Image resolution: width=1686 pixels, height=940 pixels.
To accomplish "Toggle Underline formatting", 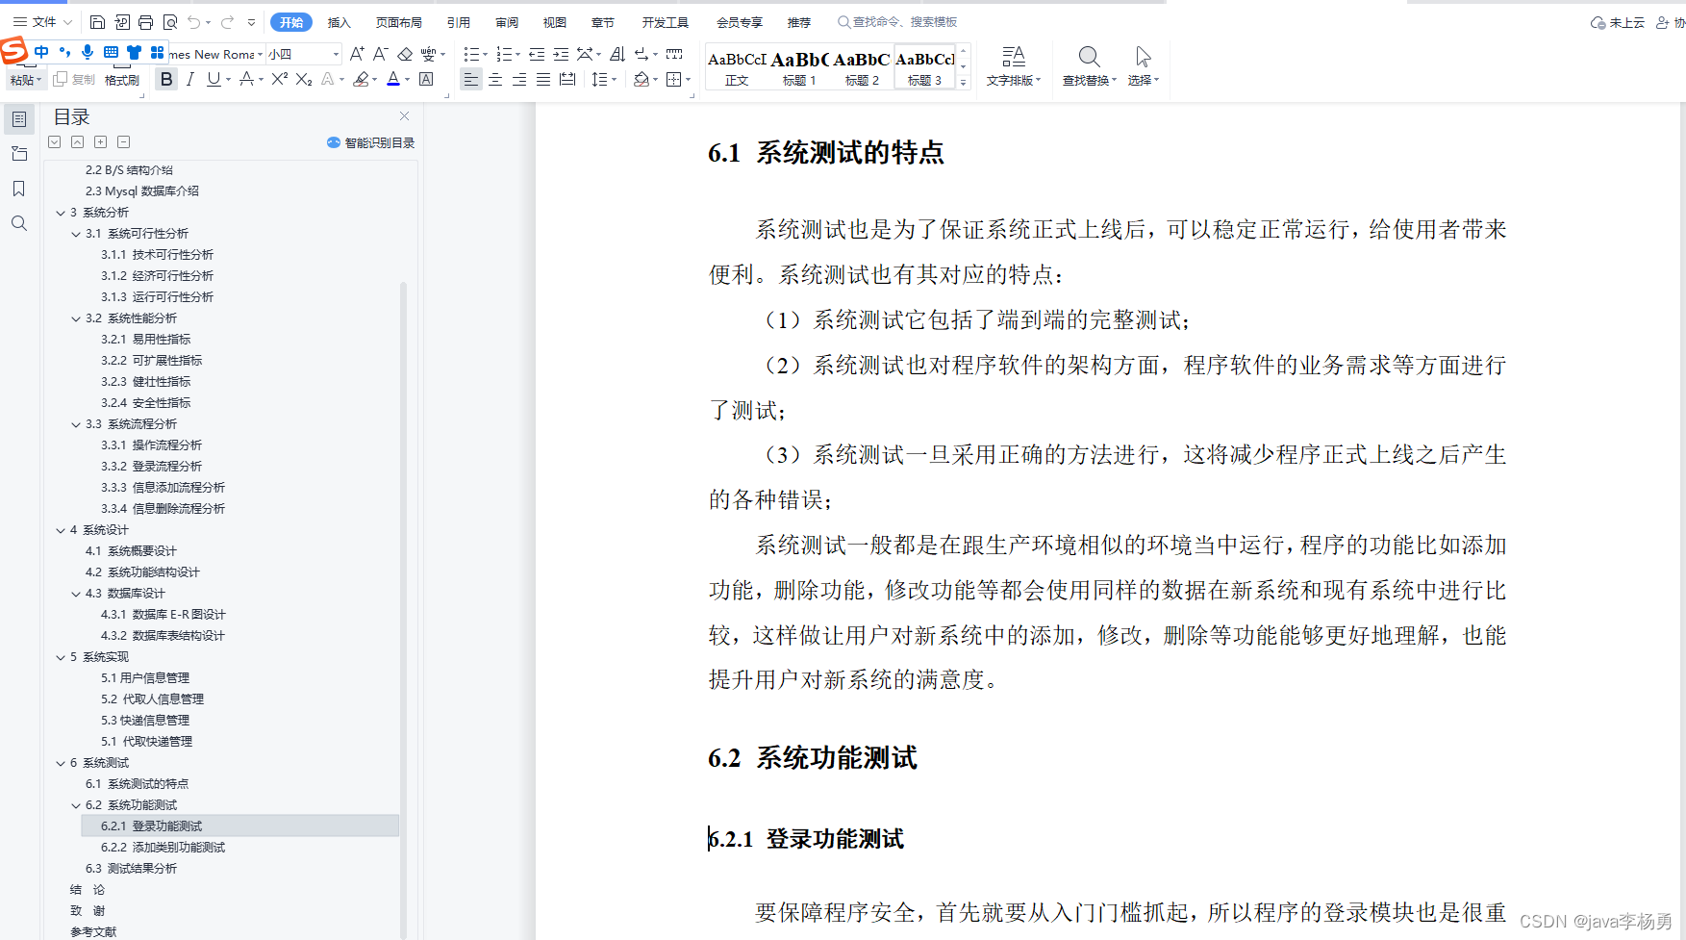I will [214, 80].
